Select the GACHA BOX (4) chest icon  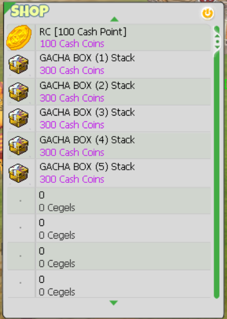pyautogui.click(x=18, y=146)
